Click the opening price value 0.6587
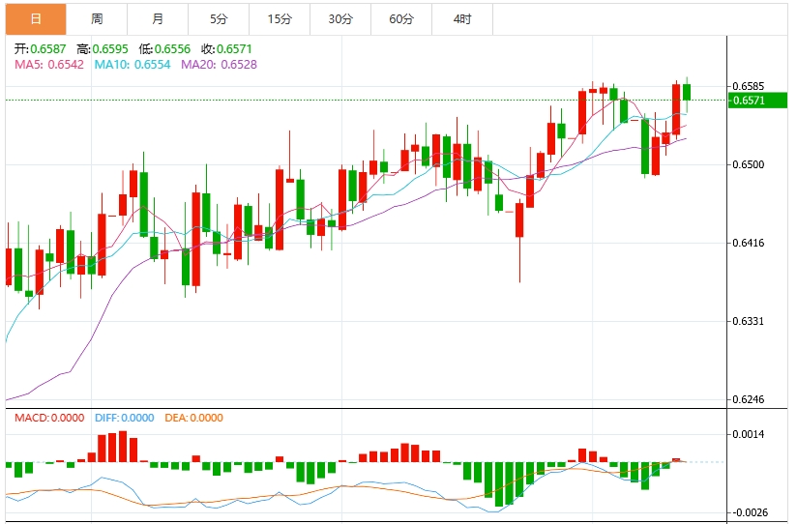Image resolution: width=797 pixels, height=524 pixels. pyautogui.click(x=48, y=49)
